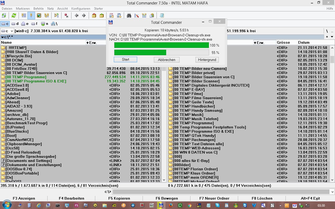Expand the c:\*.* directory history arrow

click(x=2, y=37)
